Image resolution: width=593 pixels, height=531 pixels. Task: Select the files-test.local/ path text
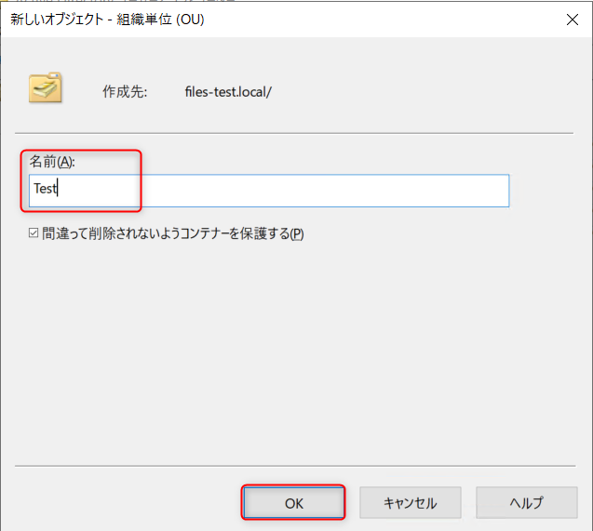tap(227, 92)
